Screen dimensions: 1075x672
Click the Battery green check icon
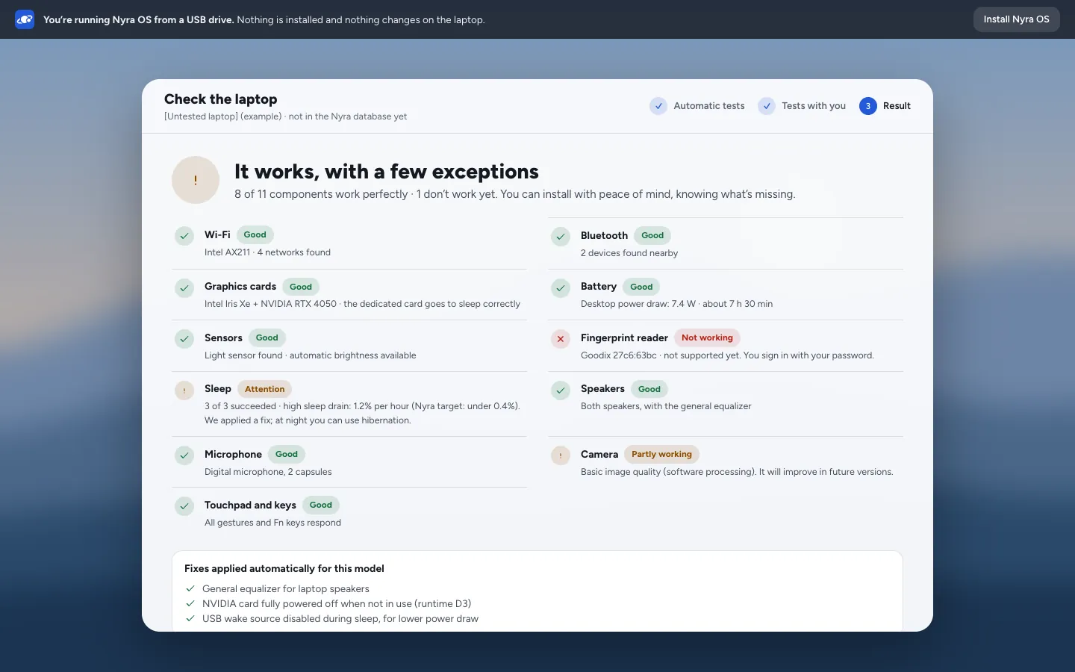(561, 287)
